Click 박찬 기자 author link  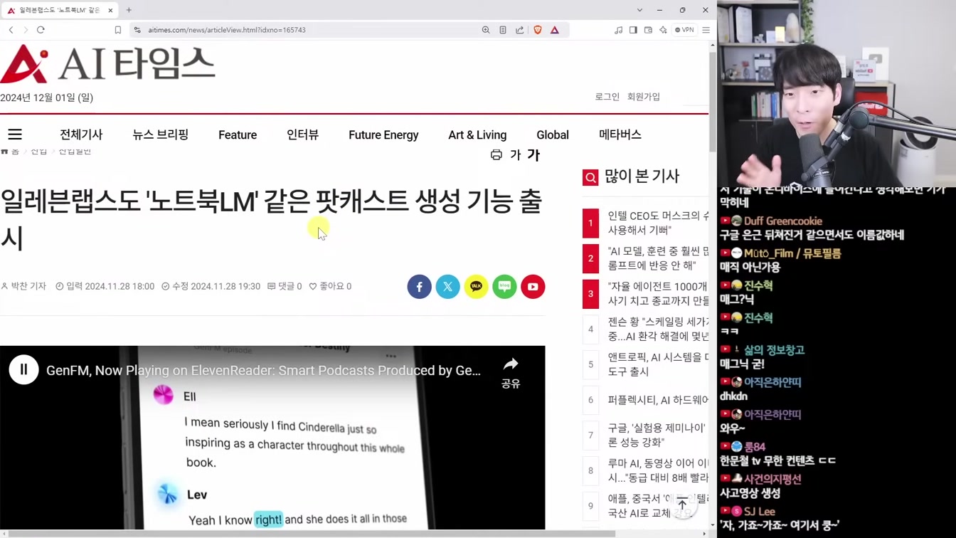tap(24, 286)
